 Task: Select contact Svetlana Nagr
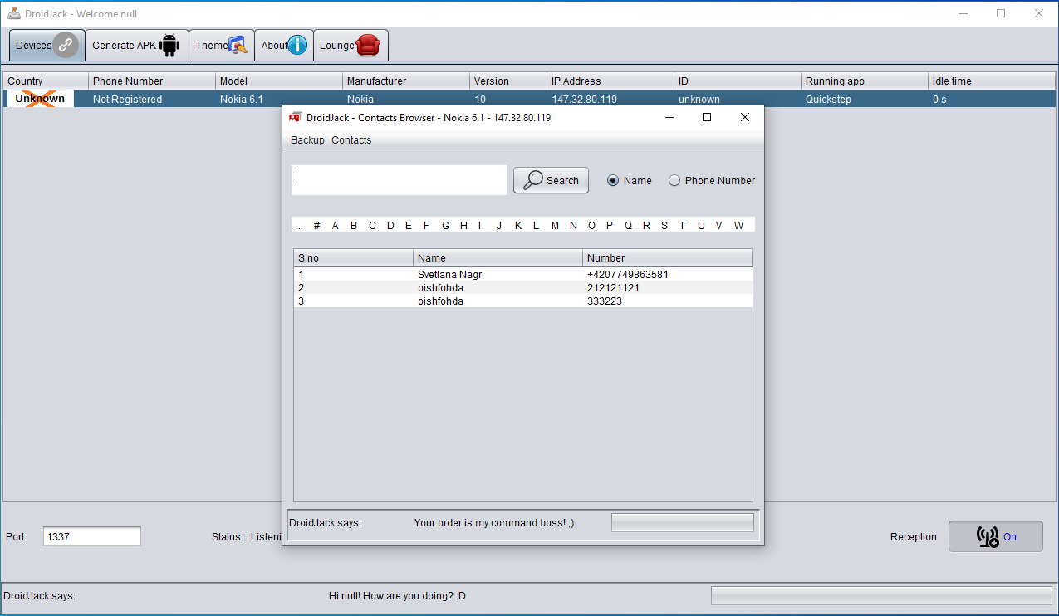tap(449, 274)
